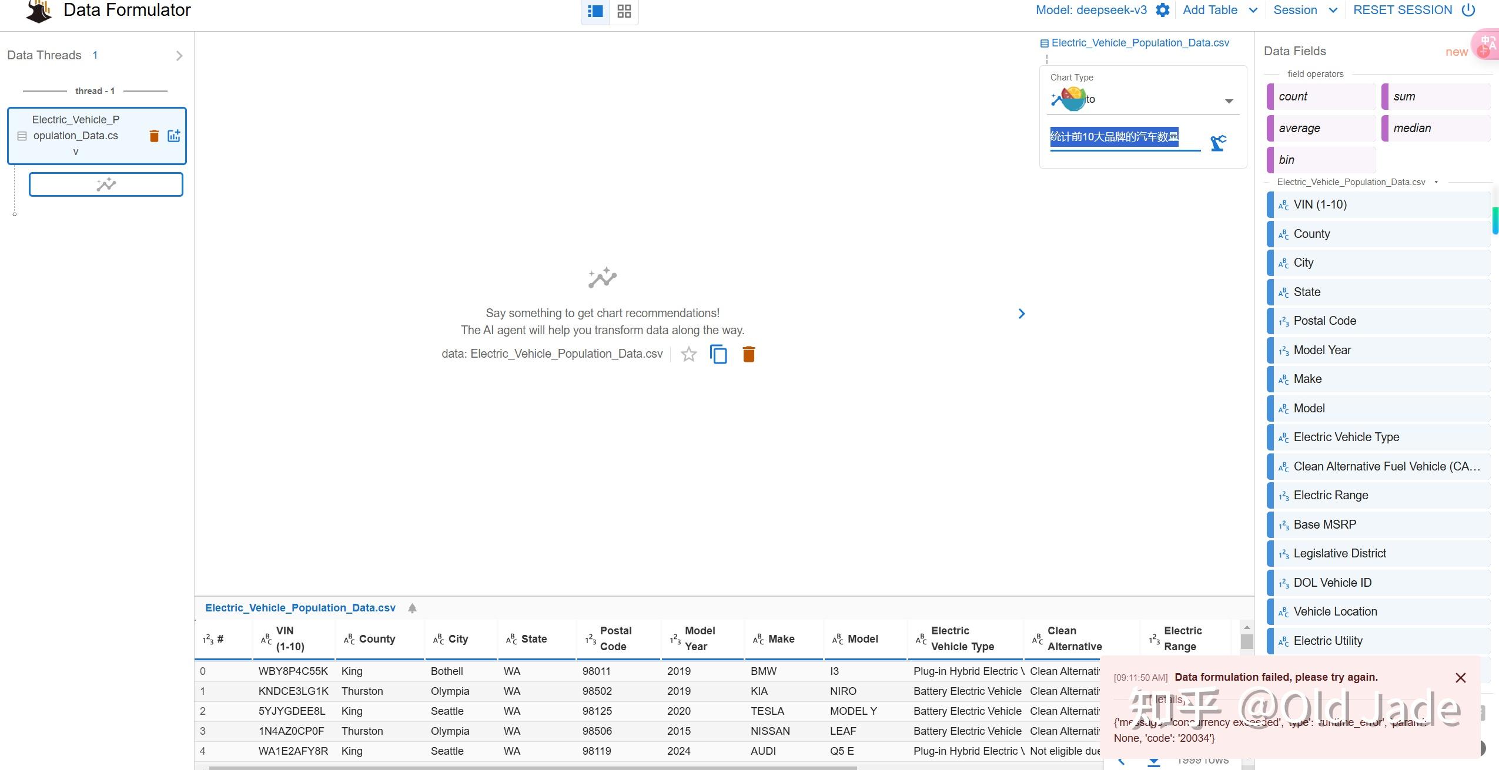Run the prompt with the AI formulate icon
This screenshot has height=770, width=1499.
click(1217, 141)
